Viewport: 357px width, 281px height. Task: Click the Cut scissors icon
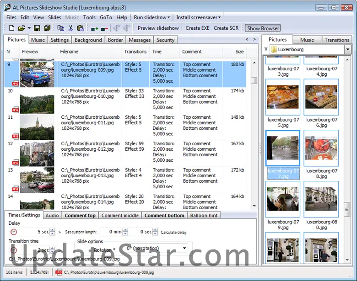click(70, 28)
